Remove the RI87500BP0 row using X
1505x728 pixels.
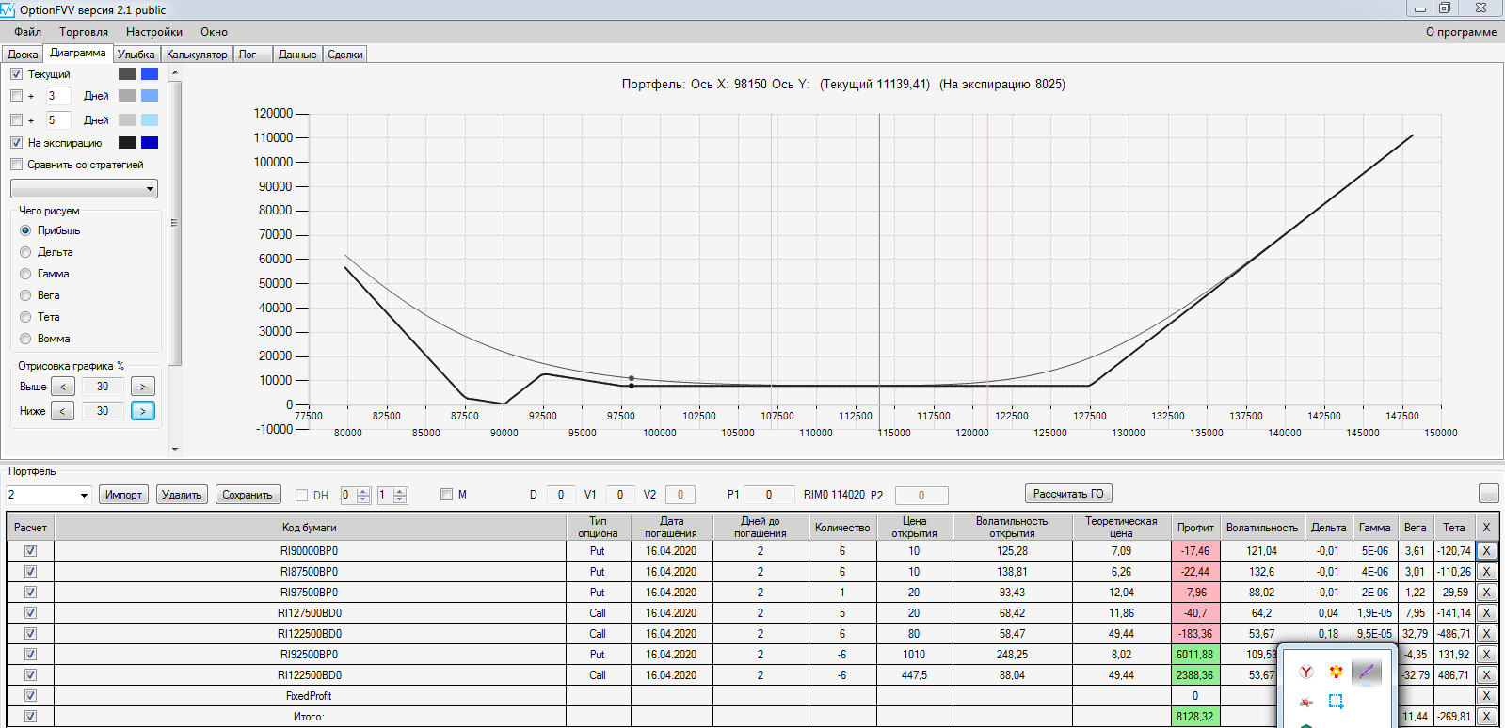tap(1486, 572)
